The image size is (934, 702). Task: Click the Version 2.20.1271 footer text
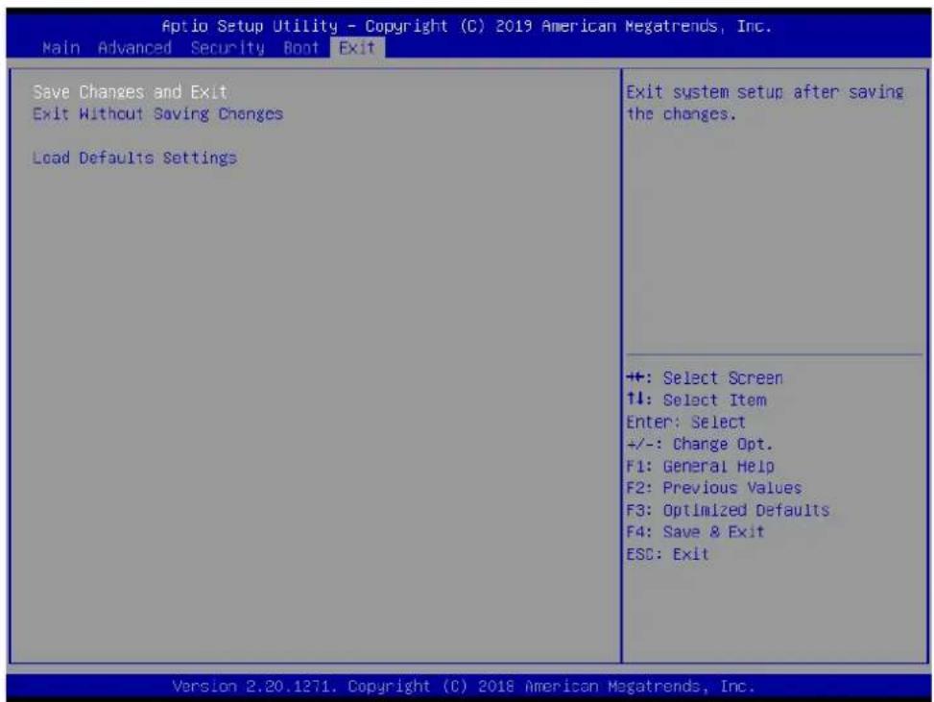coord(464,686)
